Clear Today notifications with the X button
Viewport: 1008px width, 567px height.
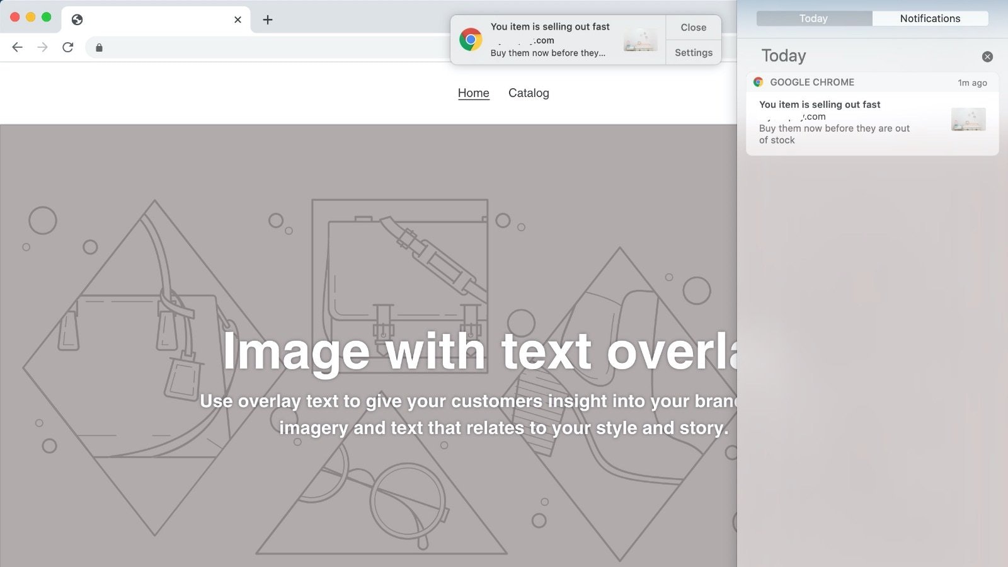[x=987, y=57]
